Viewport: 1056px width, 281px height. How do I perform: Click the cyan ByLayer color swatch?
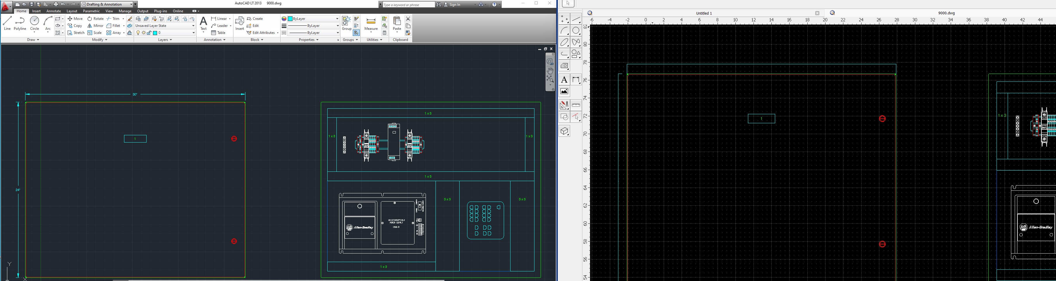coord(290,19)
